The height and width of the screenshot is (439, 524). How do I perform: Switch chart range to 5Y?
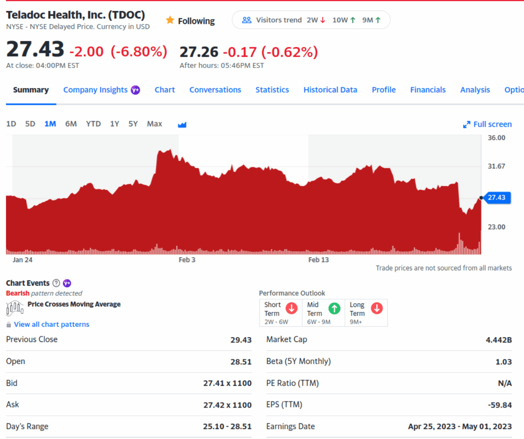pyautogui.click(x=133, y=124)
